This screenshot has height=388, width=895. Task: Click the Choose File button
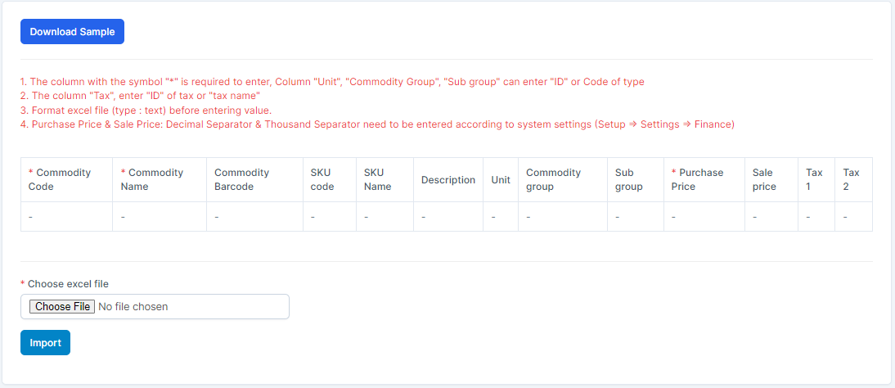click(x=62, y=306)
